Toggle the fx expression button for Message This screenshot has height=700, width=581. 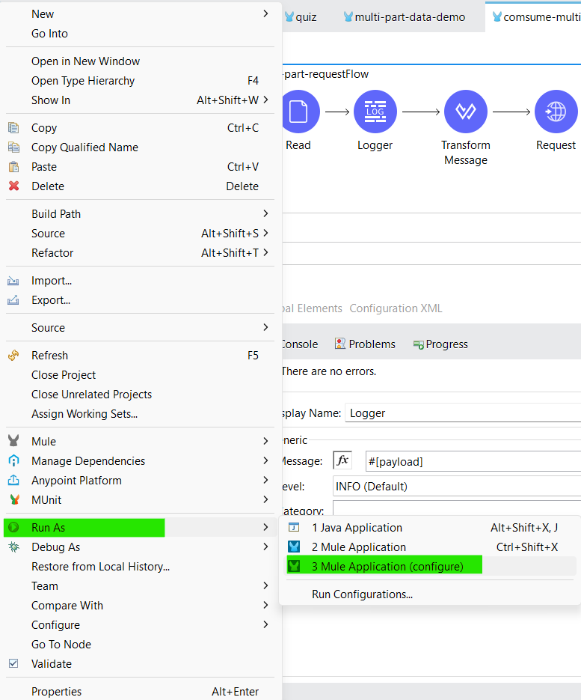point(342,460)
